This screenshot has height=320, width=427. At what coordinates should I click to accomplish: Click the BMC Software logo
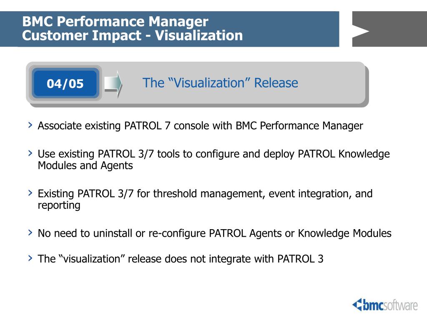click(x=385, y=305)
